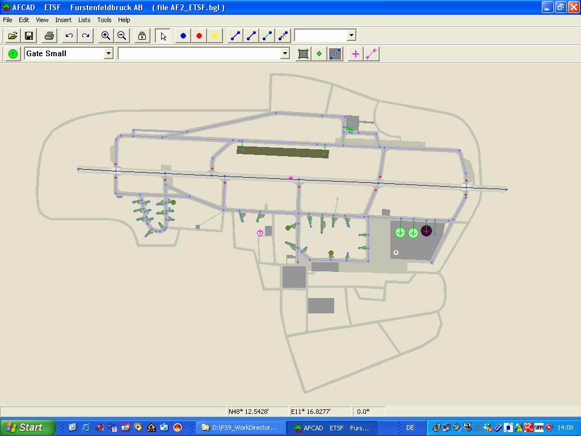This screenshot has height=436, width=581.
Task: Click the Open file folder icon
Action: click(12, 36)
